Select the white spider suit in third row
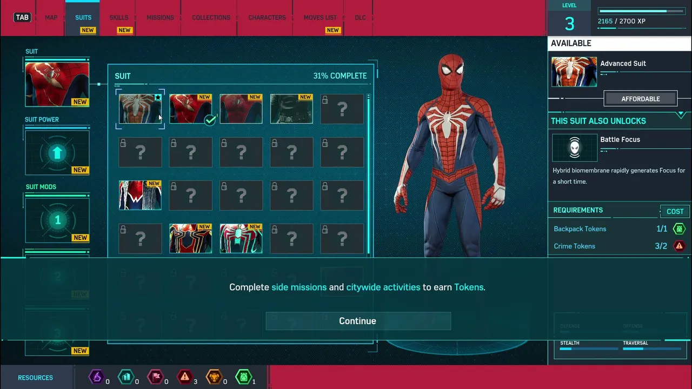 pyautogui.click(x=140, y=195)
